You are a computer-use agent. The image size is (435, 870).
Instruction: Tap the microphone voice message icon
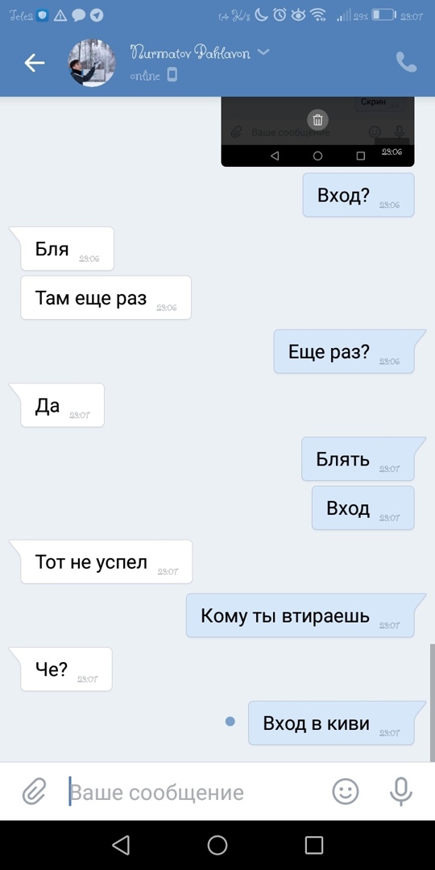pyautogui.click(x=400, y=791)
